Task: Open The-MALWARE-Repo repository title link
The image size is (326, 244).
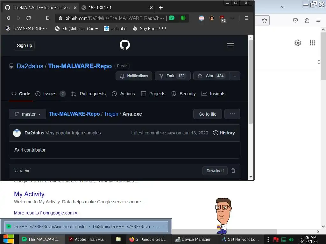Action: [x=80, y=66]
